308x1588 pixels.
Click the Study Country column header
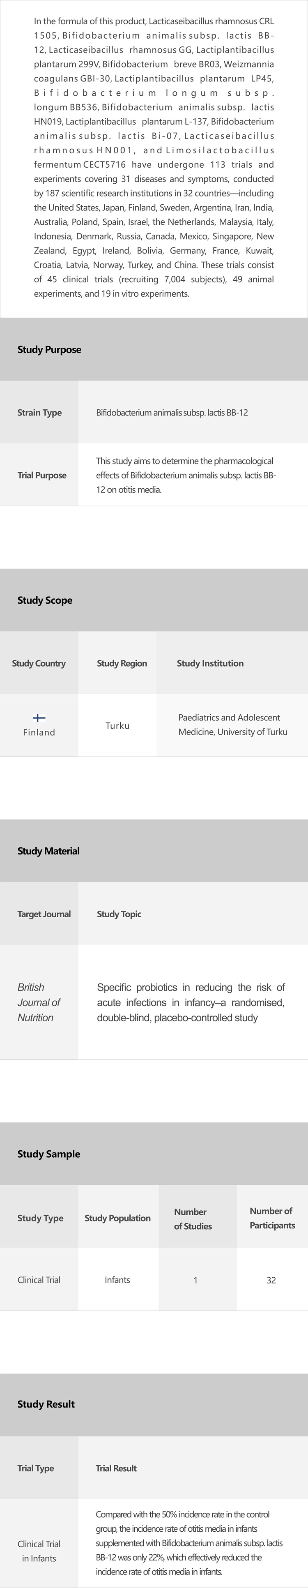click(x=39, y=663)
